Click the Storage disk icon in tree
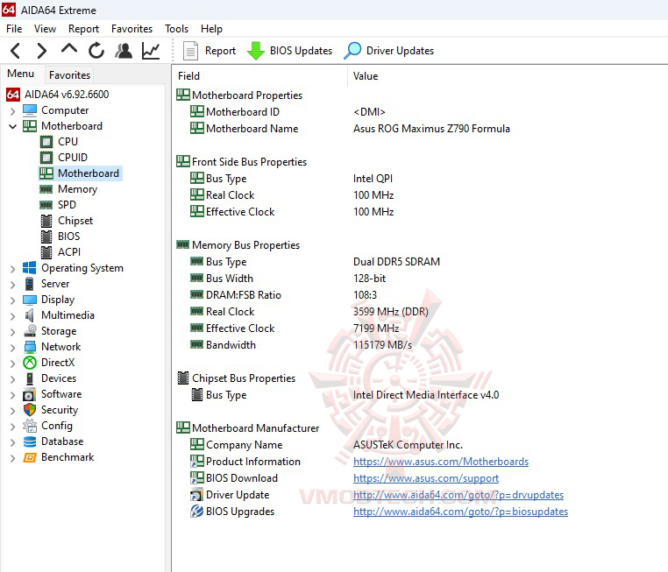Viewport: 668px width, 572px height. 30,331
